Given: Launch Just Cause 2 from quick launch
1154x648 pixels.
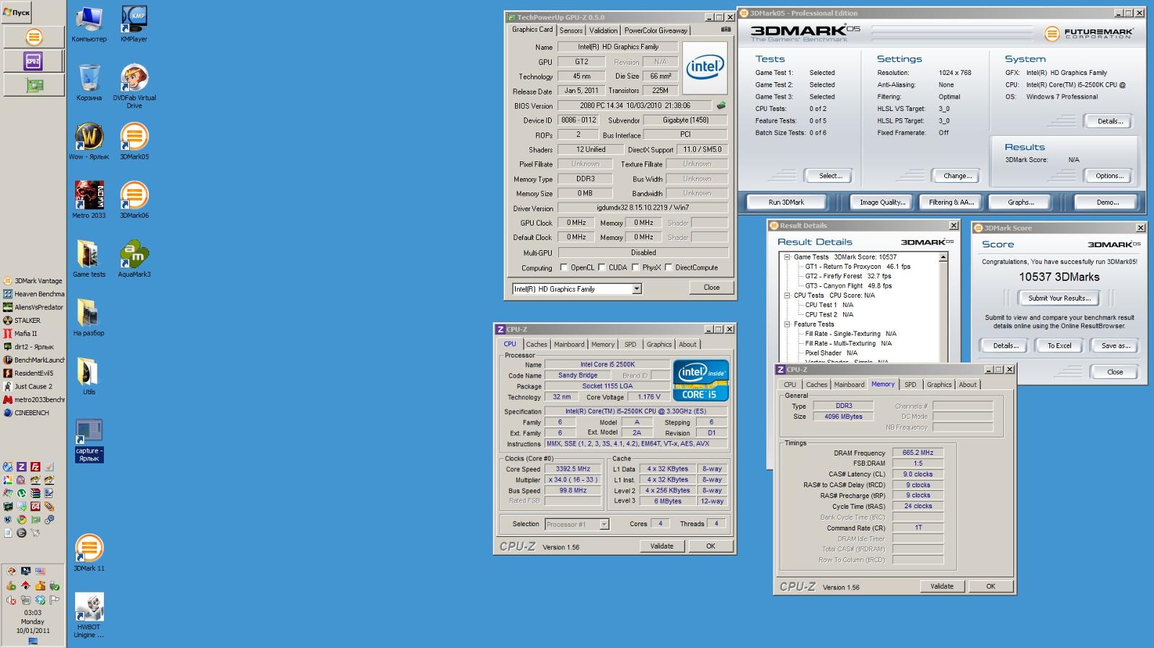Looking at the screenshot, I should [x=28, y=386].
